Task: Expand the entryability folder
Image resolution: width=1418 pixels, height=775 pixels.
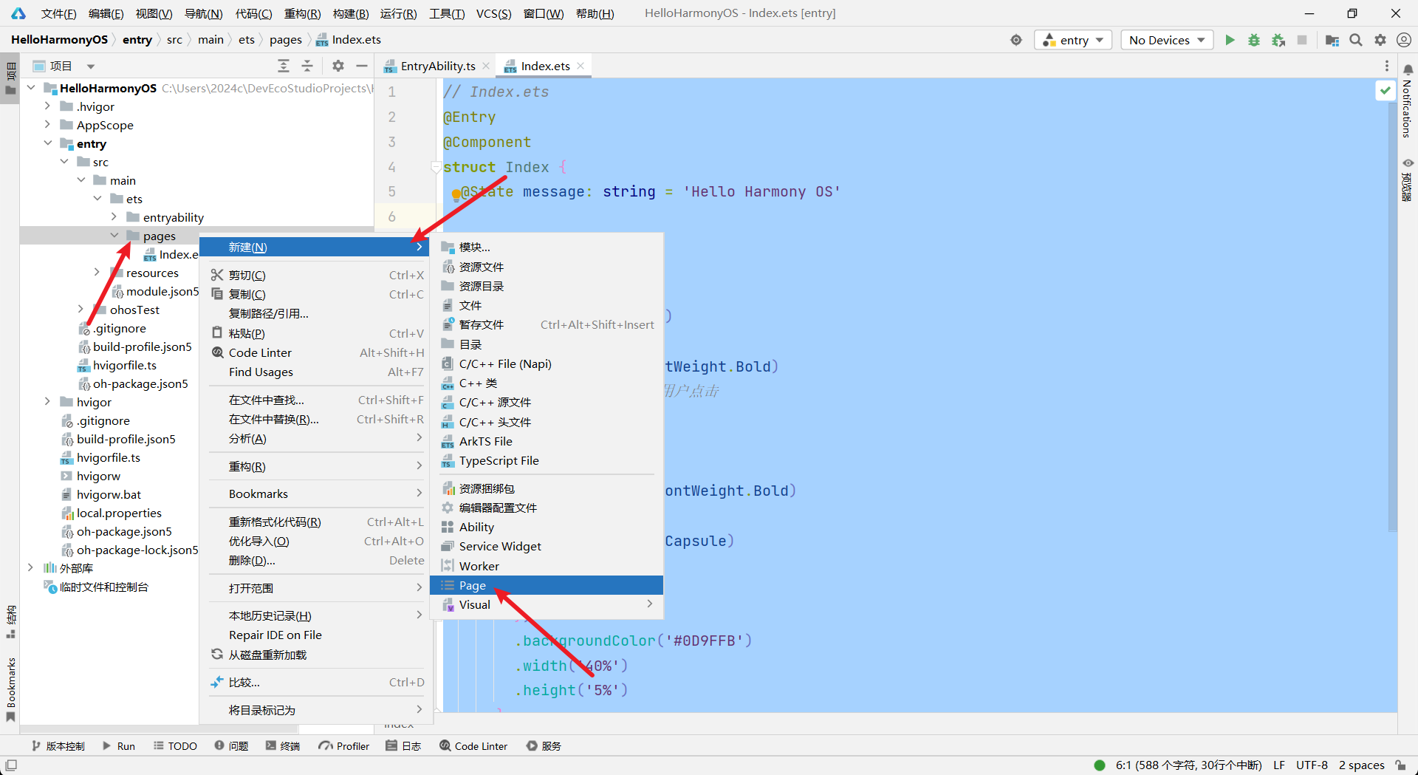Action: [114, 217]
